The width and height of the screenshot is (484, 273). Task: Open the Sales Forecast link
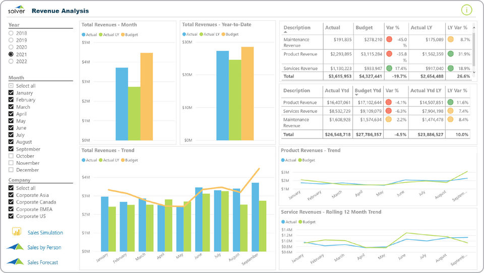[42, 262]
